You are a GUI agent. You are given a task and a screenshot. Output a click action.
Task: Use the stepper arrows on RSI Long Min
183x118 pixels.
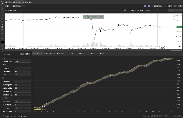pyautogui.click(x=30, y=85)
